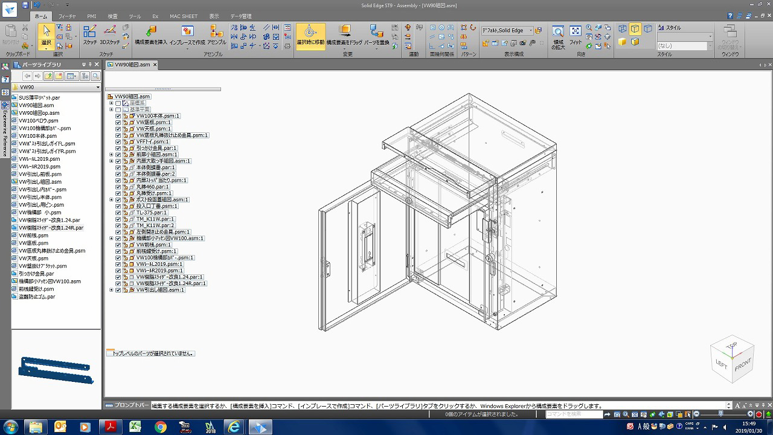Screen dimensions: 773x435
Task: Expand the 座標系 tree node
Action: point(111,103)
